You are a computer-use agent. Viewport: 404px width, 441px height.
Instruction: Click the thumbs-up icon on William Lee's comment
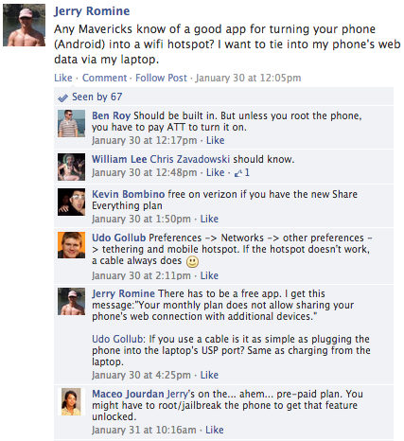[237, 173]
